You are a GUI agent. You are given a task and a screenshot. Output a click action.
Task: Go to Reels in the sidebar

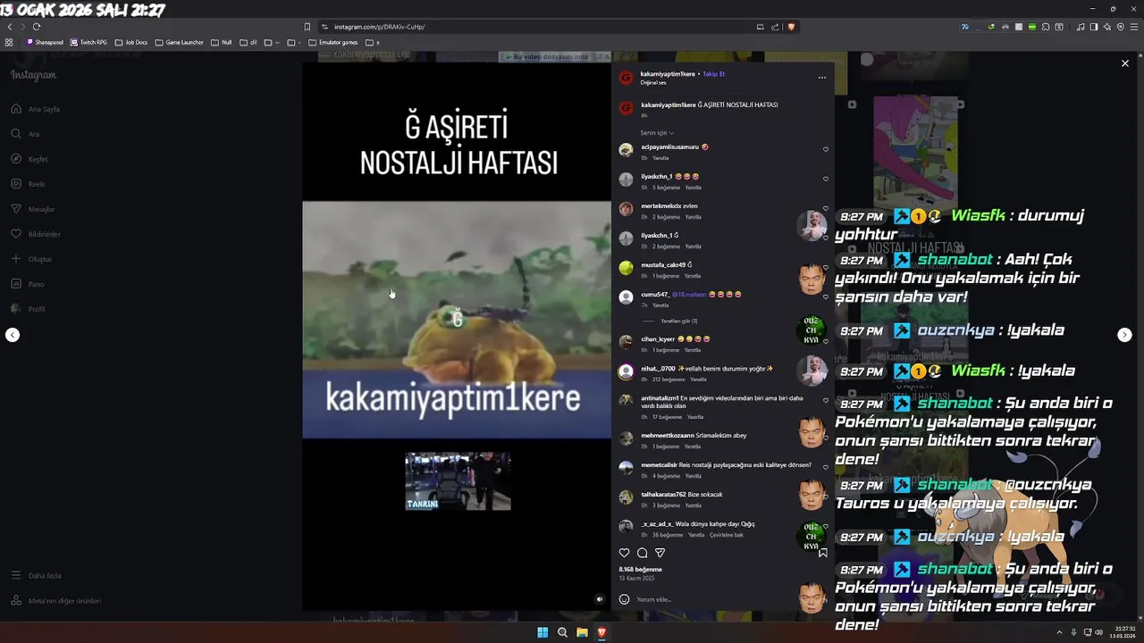click(x=28, y=184)
